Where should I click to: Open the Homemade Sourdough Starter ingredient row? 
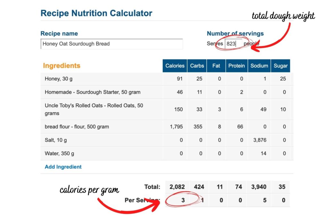tap(93, 92)
